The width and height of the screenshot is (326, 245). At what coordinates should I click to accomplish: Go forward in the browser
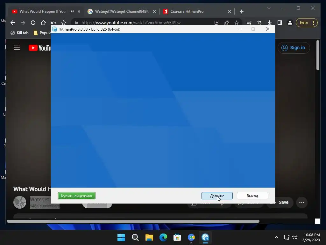(x=23, y=23)
